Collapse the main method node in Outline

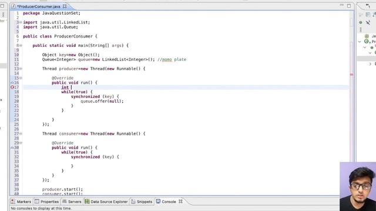tap(365, 47)
